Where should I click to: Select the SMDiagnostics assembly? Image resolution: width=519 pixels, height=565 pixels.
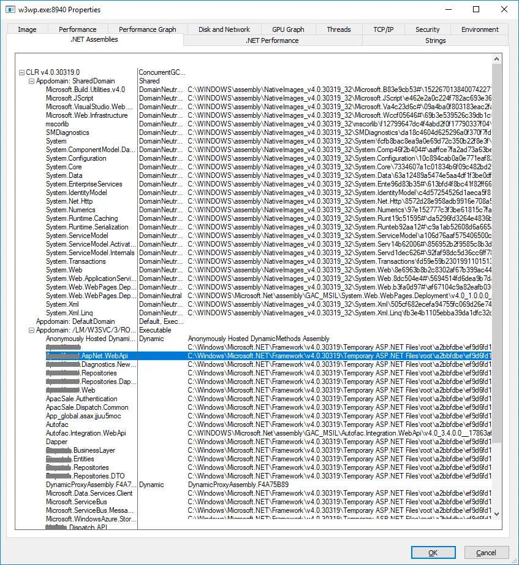[67, 133]
